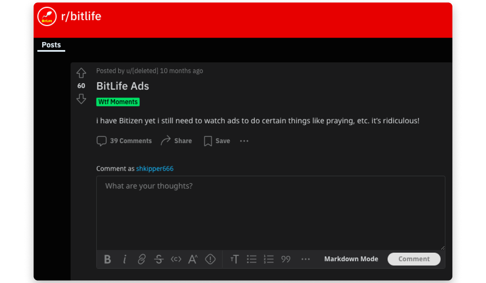Click the 'Posted by u/[deleted]' text
The height and width of the screenshot is (283, 486).
click(x=127, y=71)
